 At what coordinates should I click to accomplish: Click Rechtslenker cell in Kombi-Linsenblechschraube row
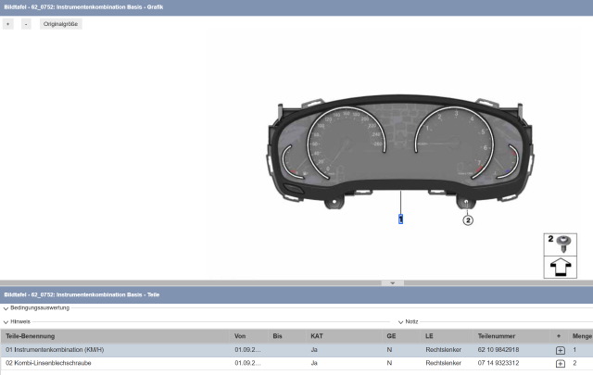pyautogui.click(x=443, y=363)
